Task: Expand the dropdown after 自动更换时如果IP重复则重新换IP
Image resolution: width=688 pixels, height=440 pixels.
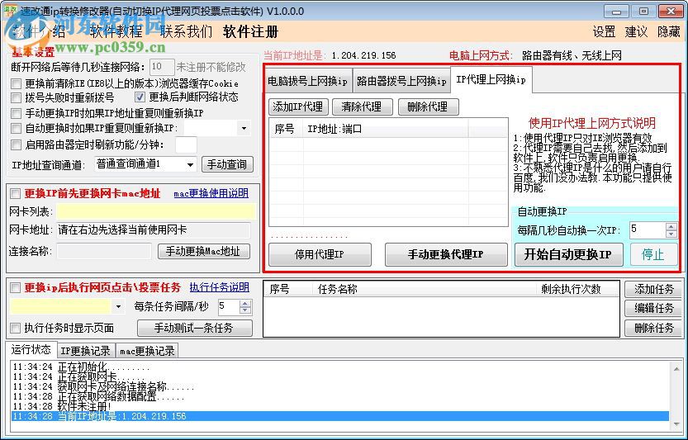Action: [244, 129]
